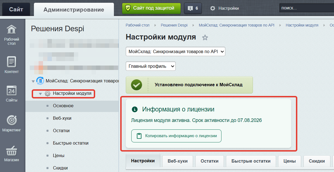Select the Быстрые остатки settings tab
The width and height of the screenshot is (334, 172).
pos(251,161)
